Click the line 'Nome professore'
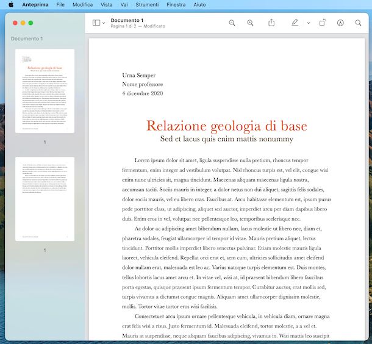372x344 pixels. (142, 84)
